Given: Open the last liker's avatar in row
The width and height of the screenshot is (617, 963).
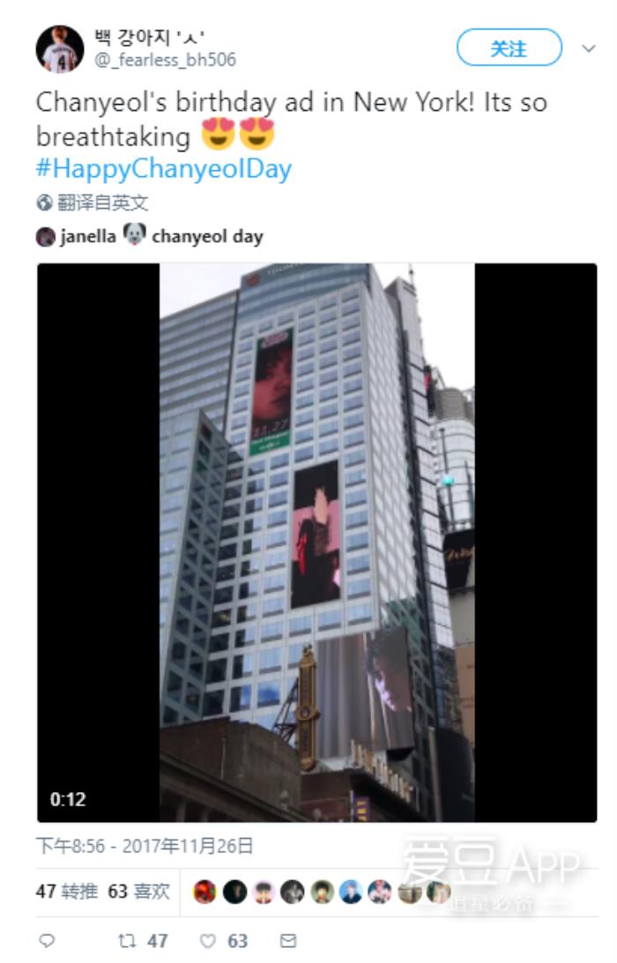Looking at the screenshot, I should click(439, 891).
